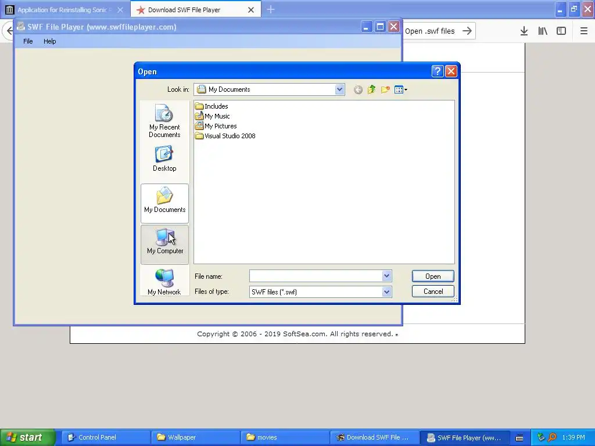Close the Download SWF File Player tab
This screenshot has height=446, width=595.
click(251, 10)
